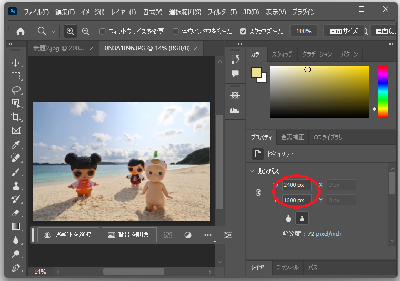Enable ウィンドウサイズを変更 checkbox
The image size is (400, 281).
pyautogui.click(x=102, y=32)
